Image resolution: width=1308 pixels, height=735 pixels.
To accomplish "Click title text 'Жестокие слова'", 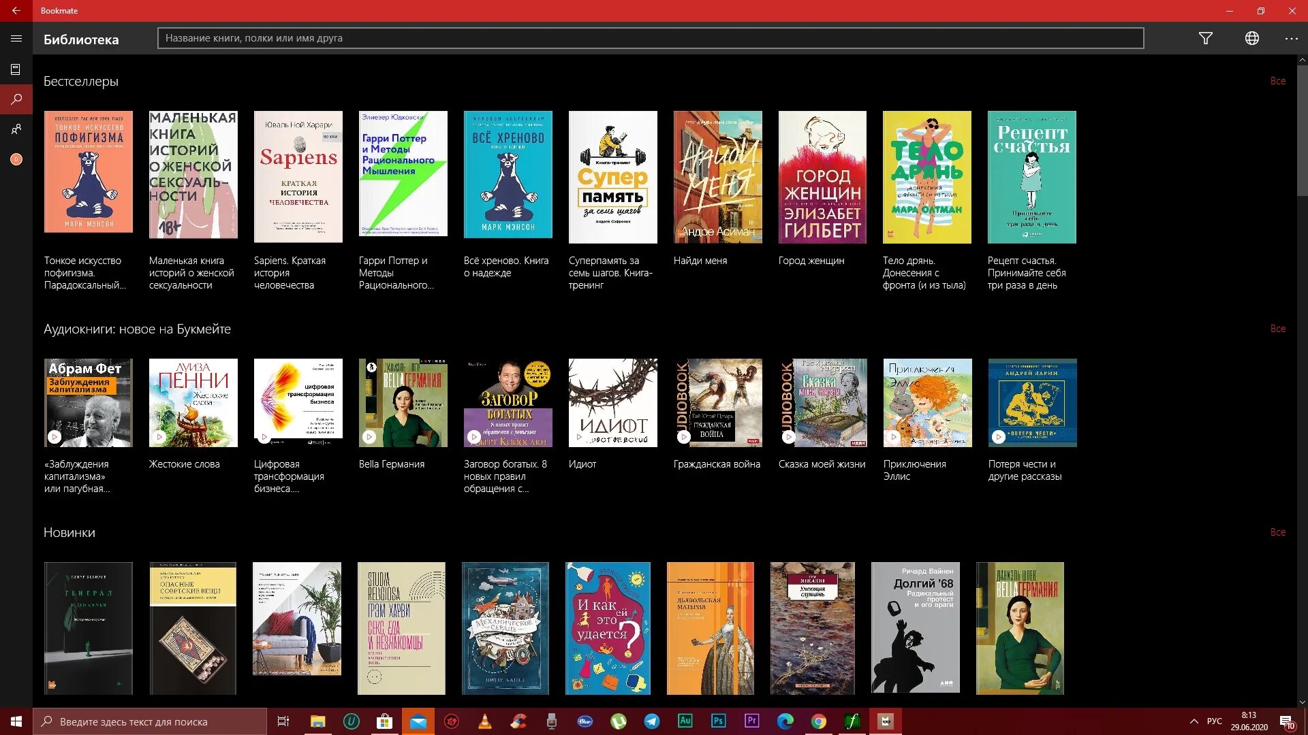I will [185, 464].
